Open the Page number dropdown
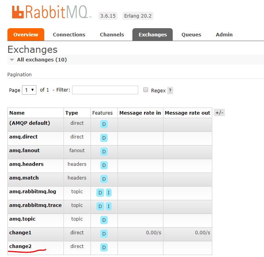The image size is (264, 257). point(29,90)
